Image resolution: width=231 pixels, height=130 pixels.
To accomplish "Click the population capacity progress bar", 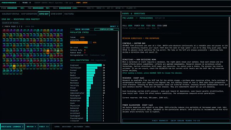I will tap(81, 43).
